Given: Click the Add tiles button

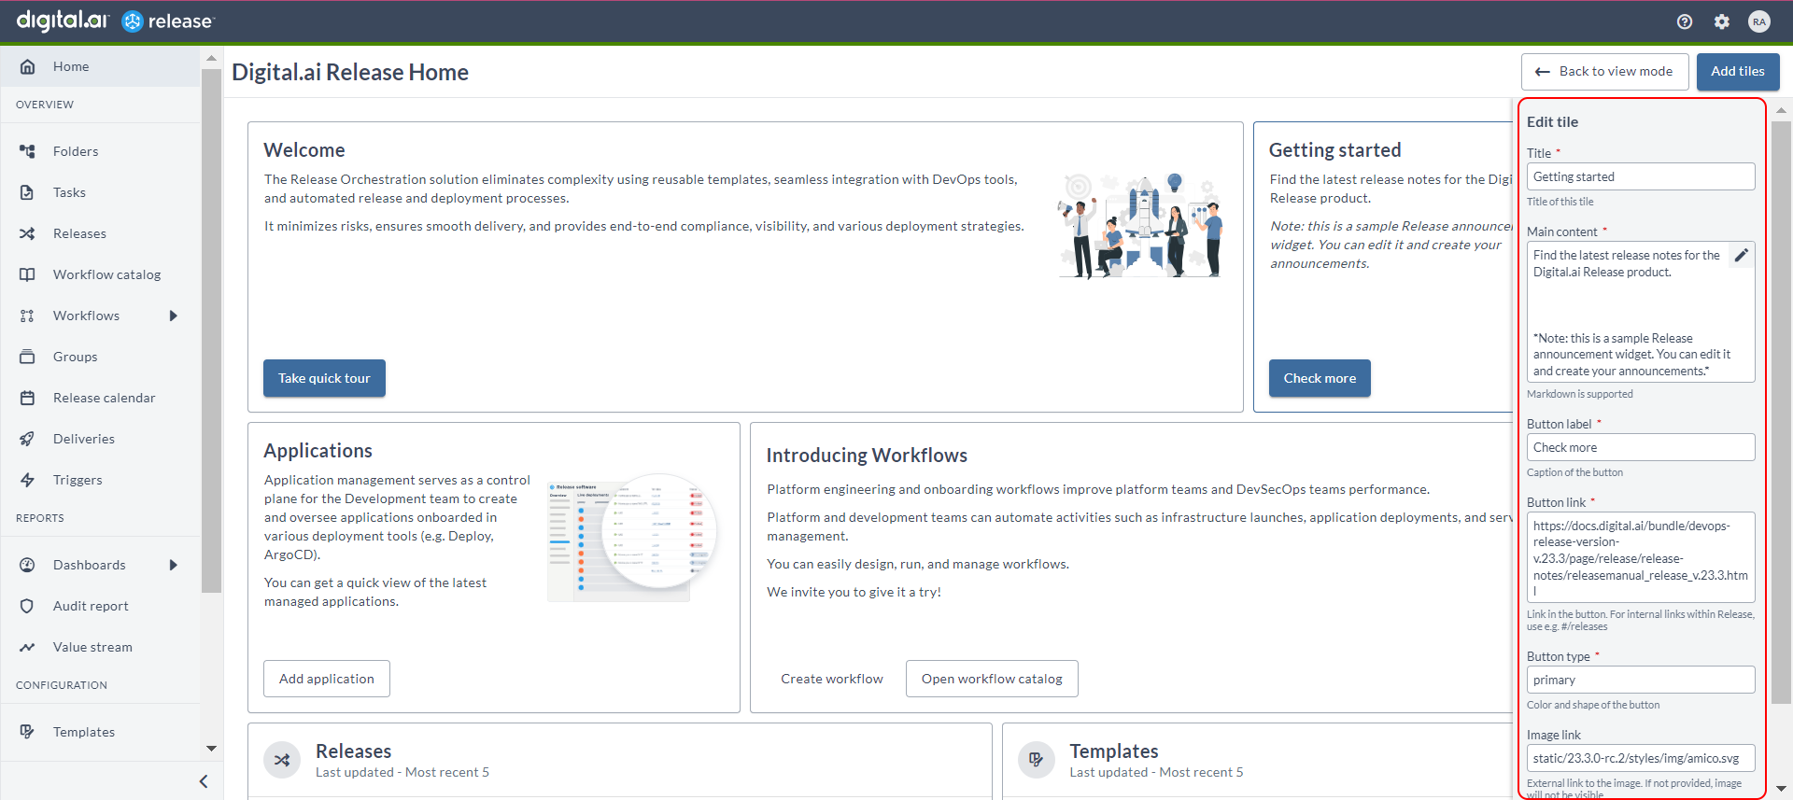Looking at the screenshot, I should (1738, 71).
